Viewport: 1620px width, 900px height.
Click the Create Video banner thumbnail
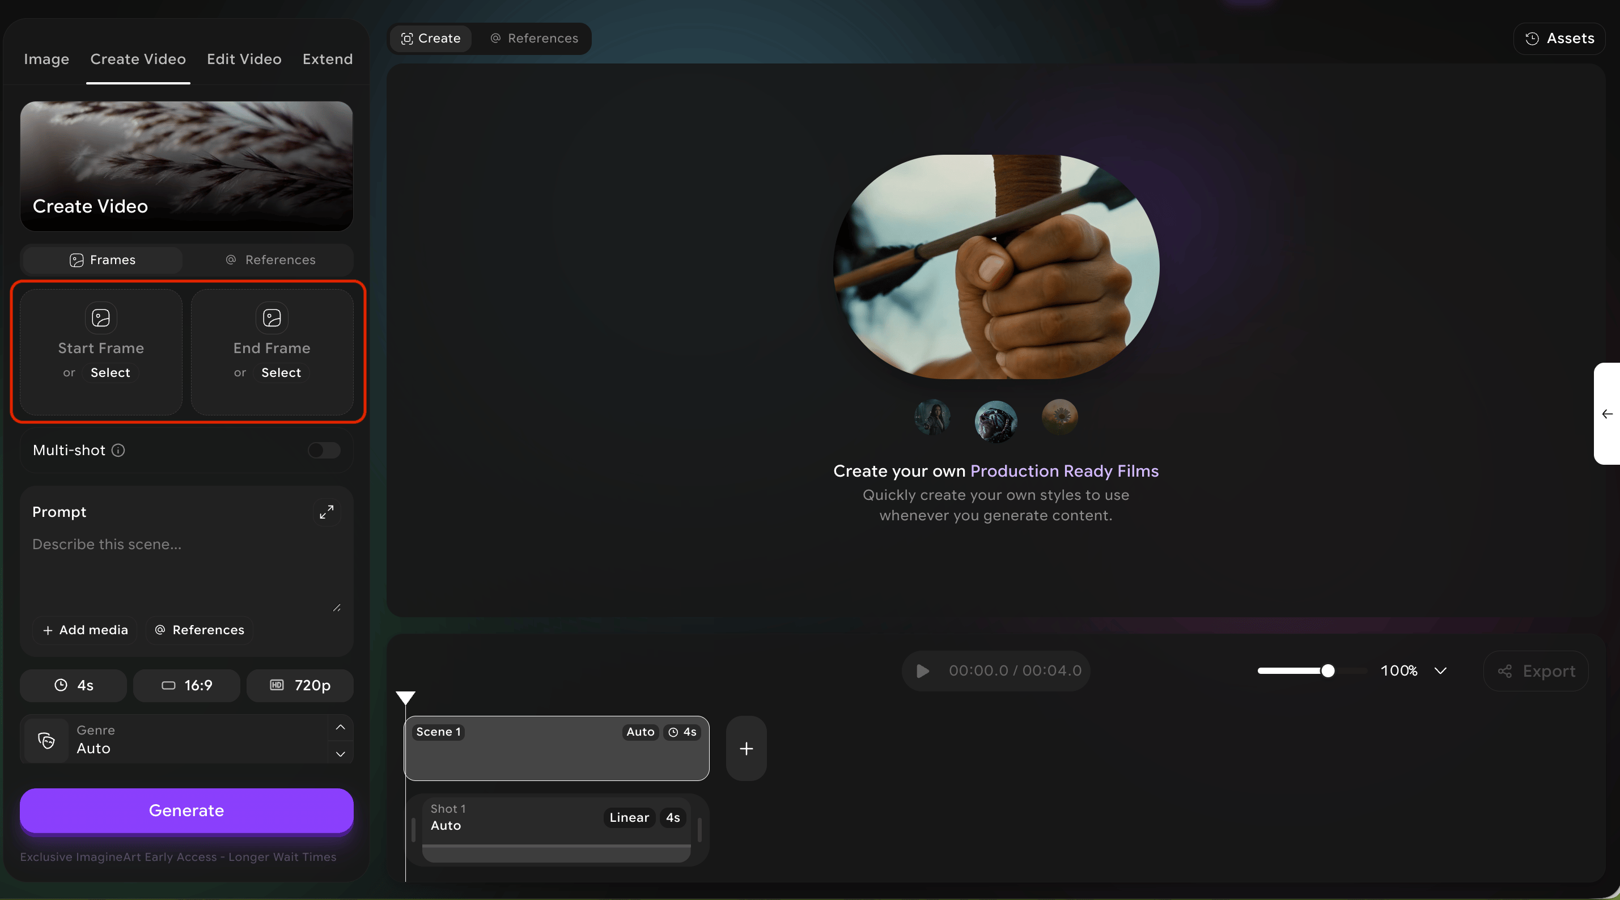click(187, 166)
